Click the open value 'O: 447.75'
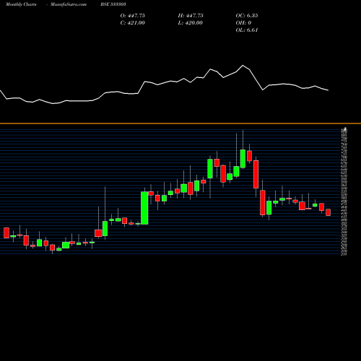361x361 pixels. [133, 16]
